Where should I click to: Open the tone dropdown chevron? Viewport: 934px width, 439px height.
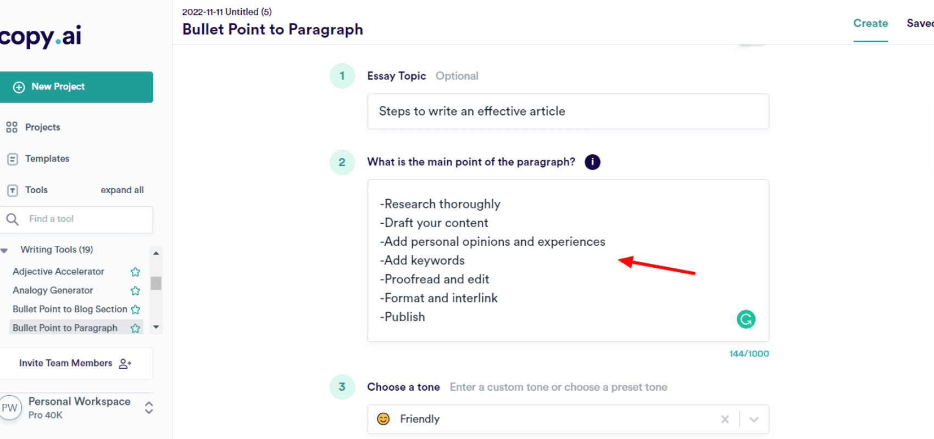point(754,419)
